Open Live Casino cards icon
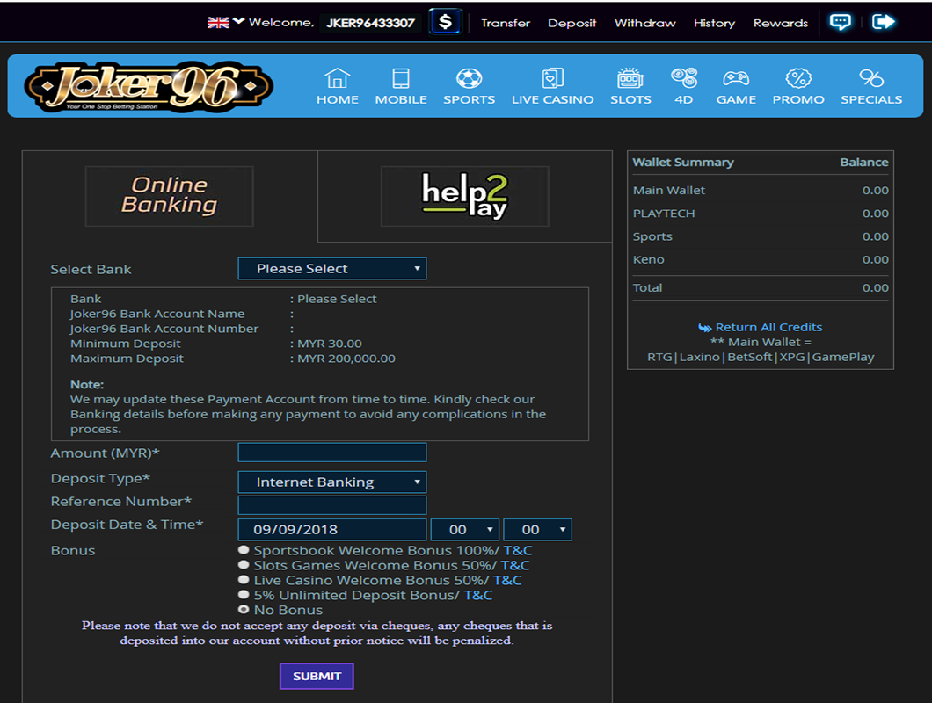Image resolution: width=932 pixels, height=703 pixels. [552, 78]
